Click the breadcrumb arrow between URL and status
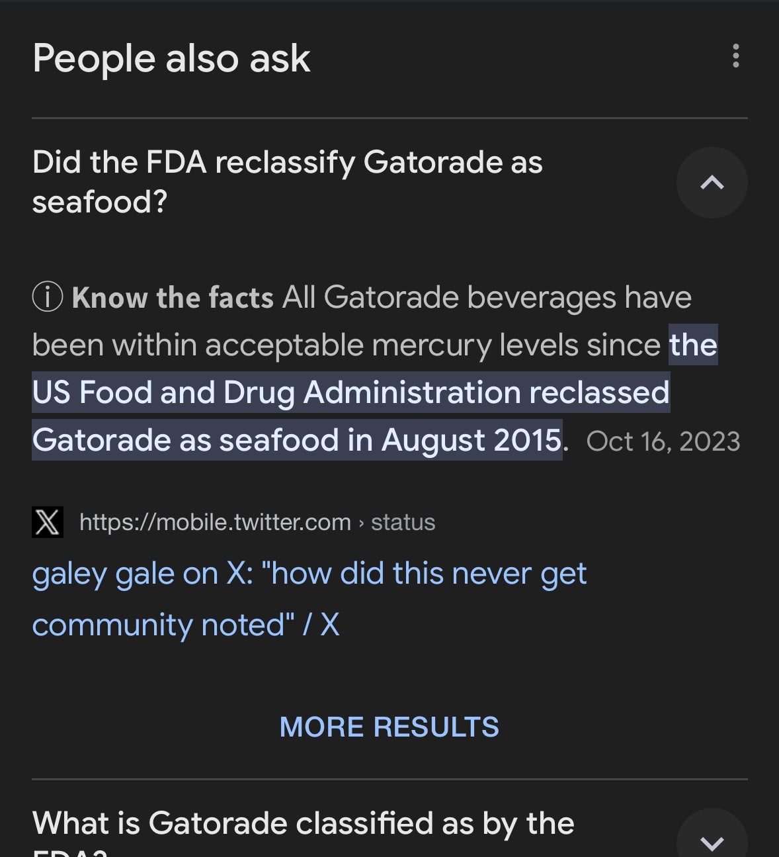This screenshot has width=779, height=857. [361, 523]
